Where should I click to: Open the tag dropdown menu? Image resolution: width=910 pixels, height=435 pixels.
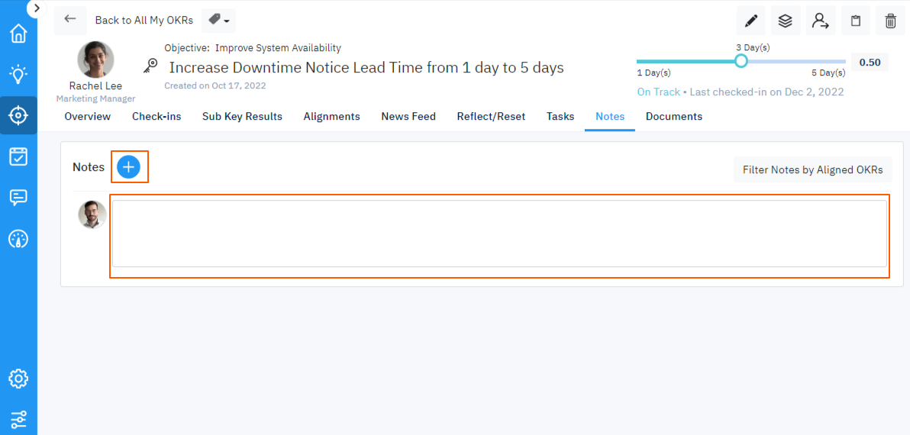pos(218,21)
